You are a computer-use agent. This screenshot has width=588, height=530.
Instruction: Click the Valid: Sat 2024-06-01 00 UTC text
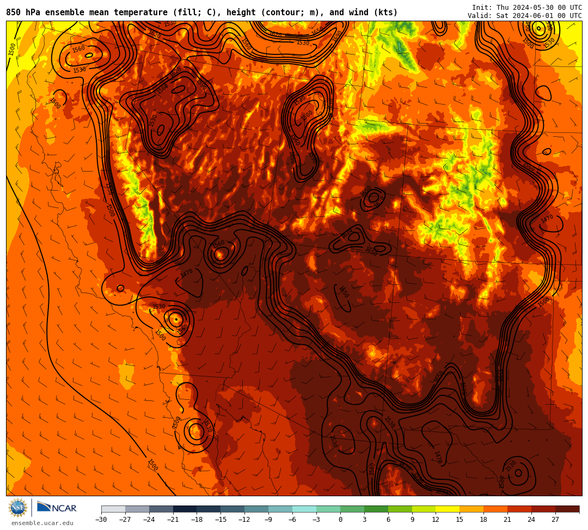tap(525, 16)
